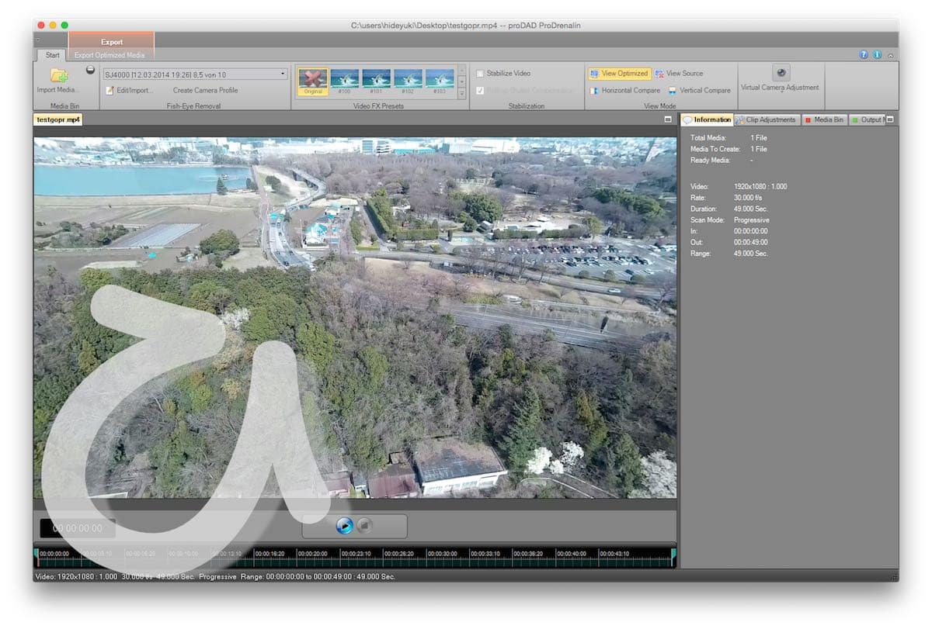Switch to View Source mode
Viewport: 932px width, 629px height.
(x=679, y=74)
